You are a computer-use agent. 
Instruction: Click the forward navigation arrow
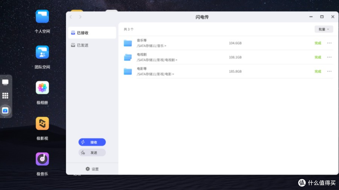pyautogui.click(x=80, y=17)
